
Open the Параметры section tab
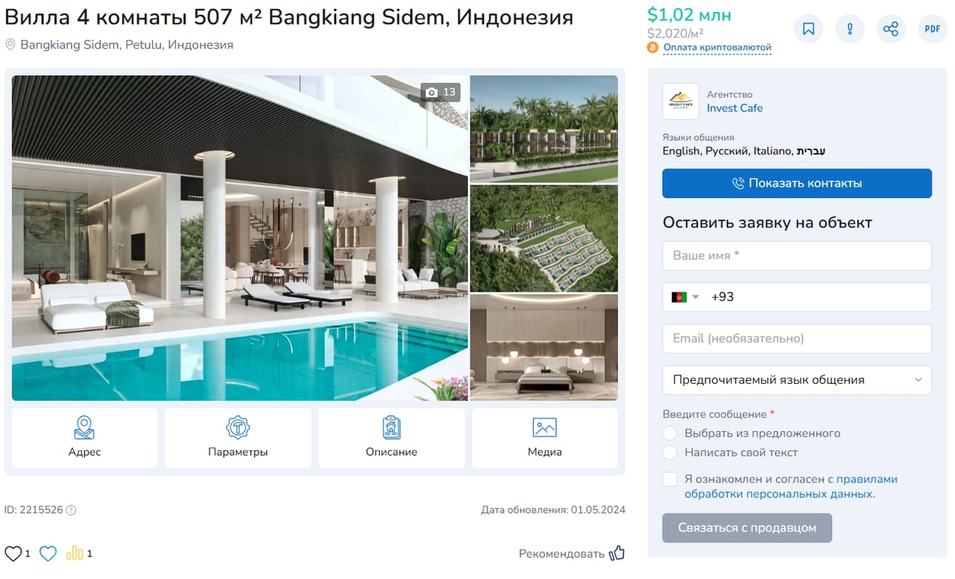pos(238,438)
